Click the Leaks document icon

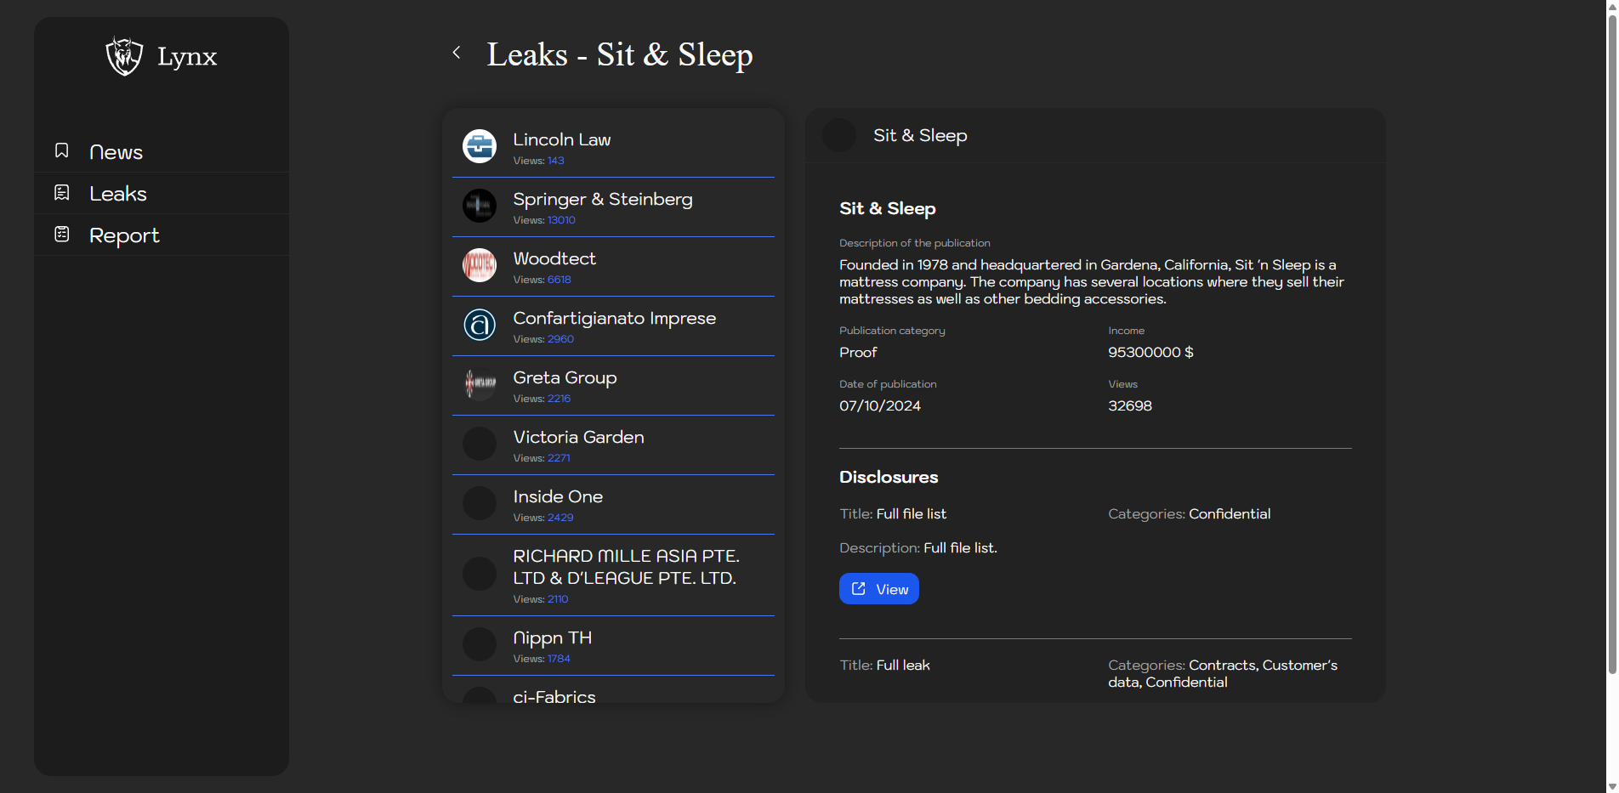pyautogui.click(x=62, y=193)
